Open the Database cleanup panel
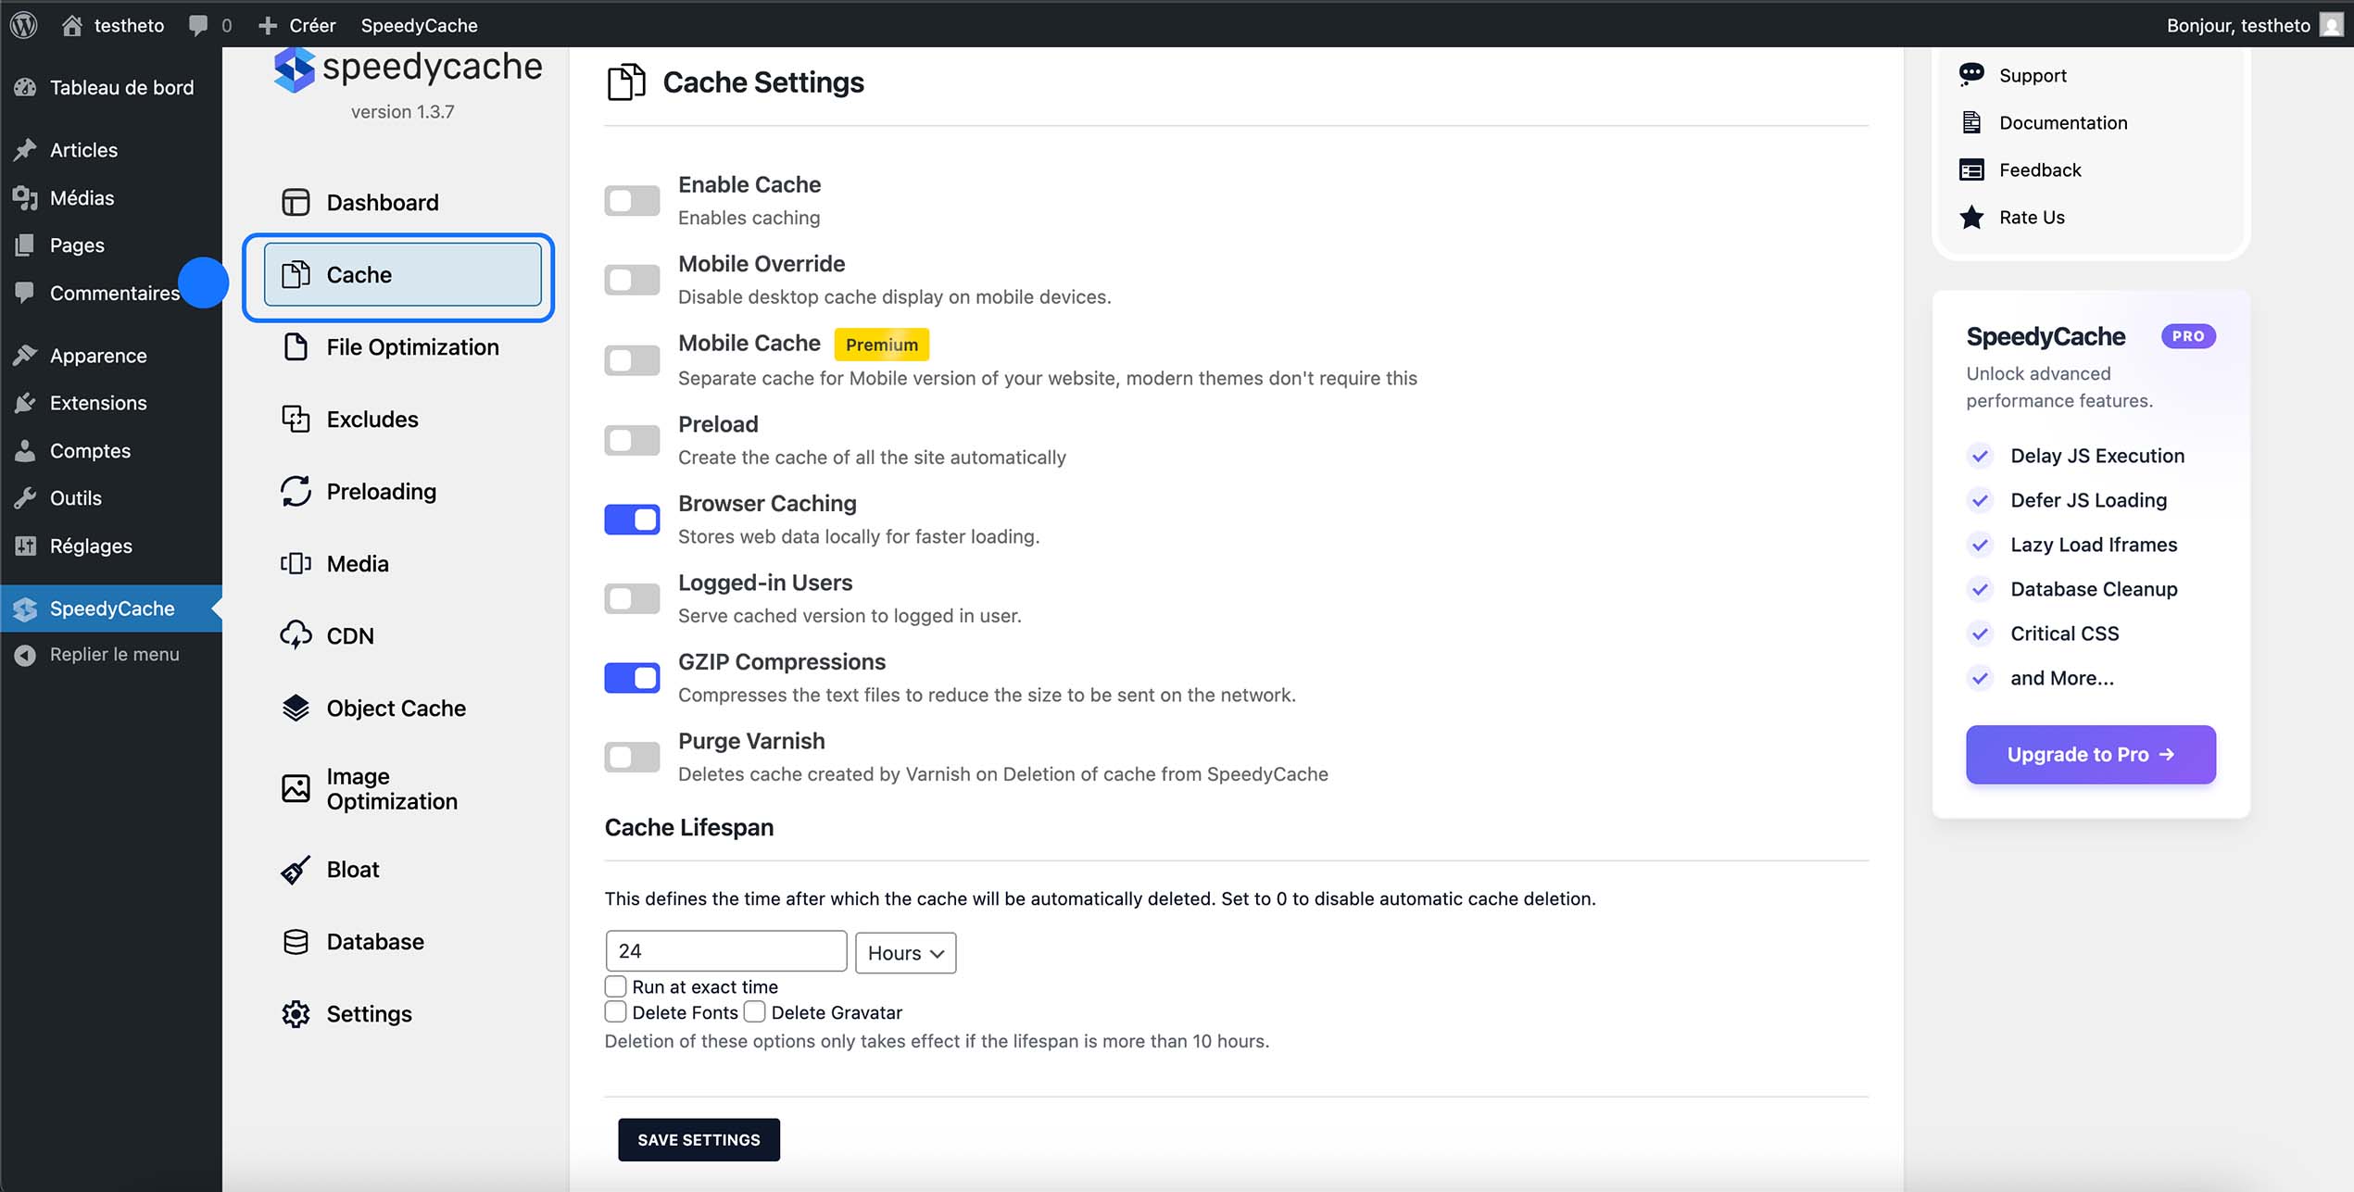Image resolution: width=2354 pixels, height=1192 pixels. [x=374, y=941]
